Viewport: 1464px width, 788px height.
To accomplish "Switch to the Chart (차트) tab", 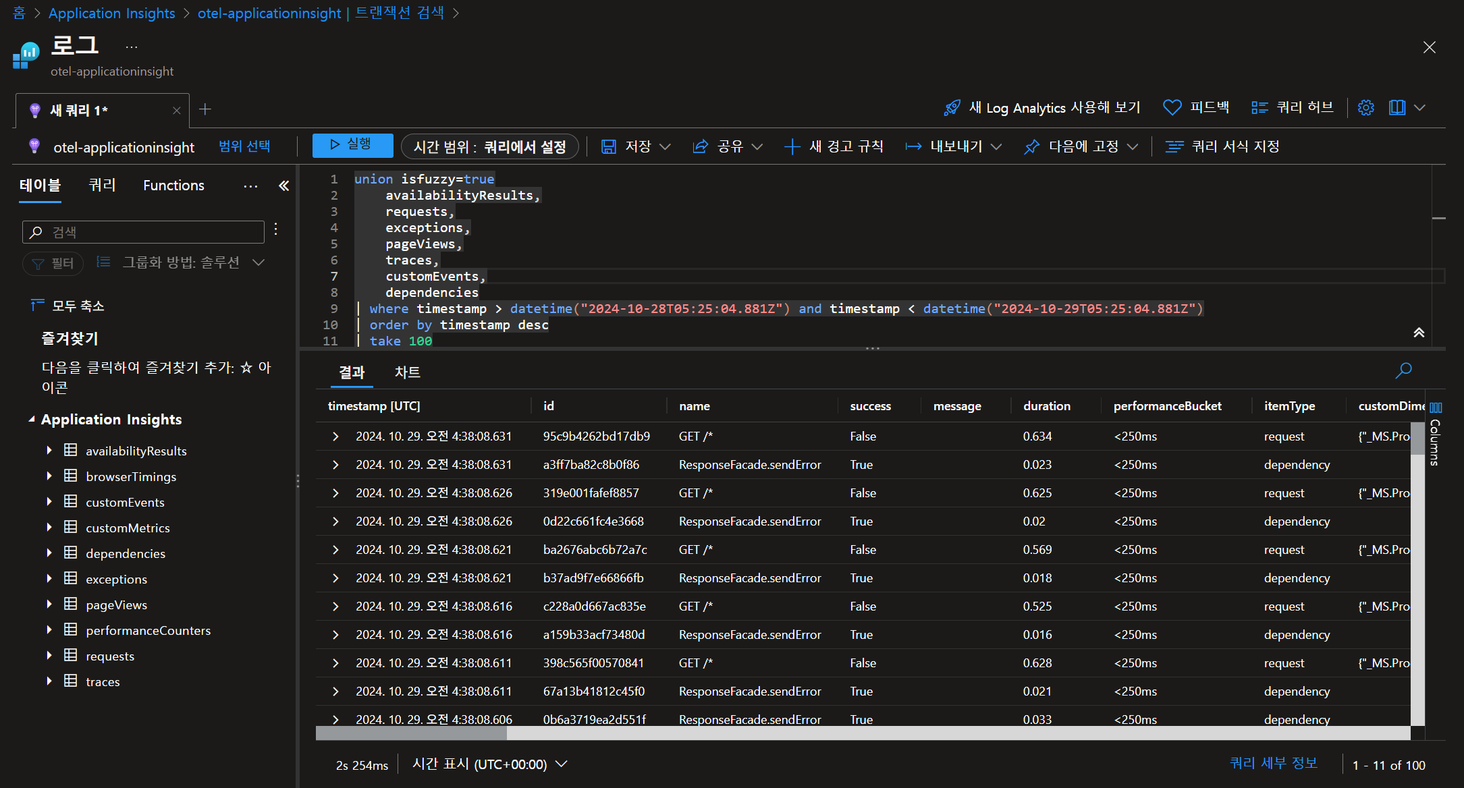I will click(x=407, y=372).
